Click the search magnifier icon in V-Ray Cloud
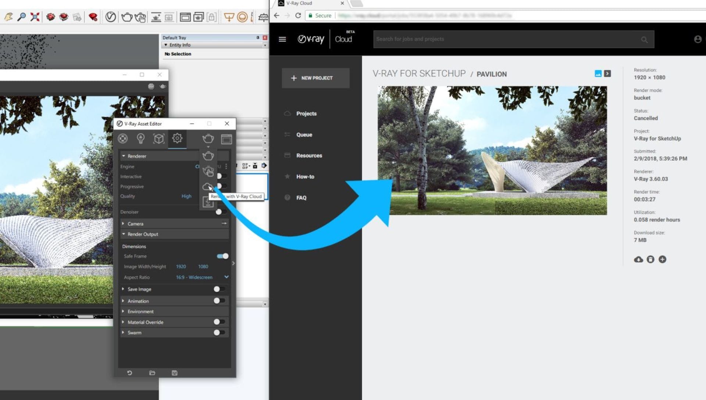 644,40
